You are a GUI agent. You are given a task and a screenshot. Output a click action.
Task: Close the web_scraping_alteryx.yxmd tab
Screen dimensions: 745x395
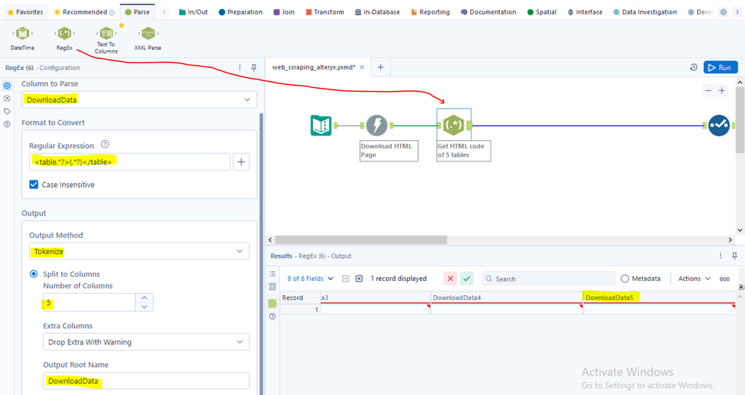click(x=362, y=67)
